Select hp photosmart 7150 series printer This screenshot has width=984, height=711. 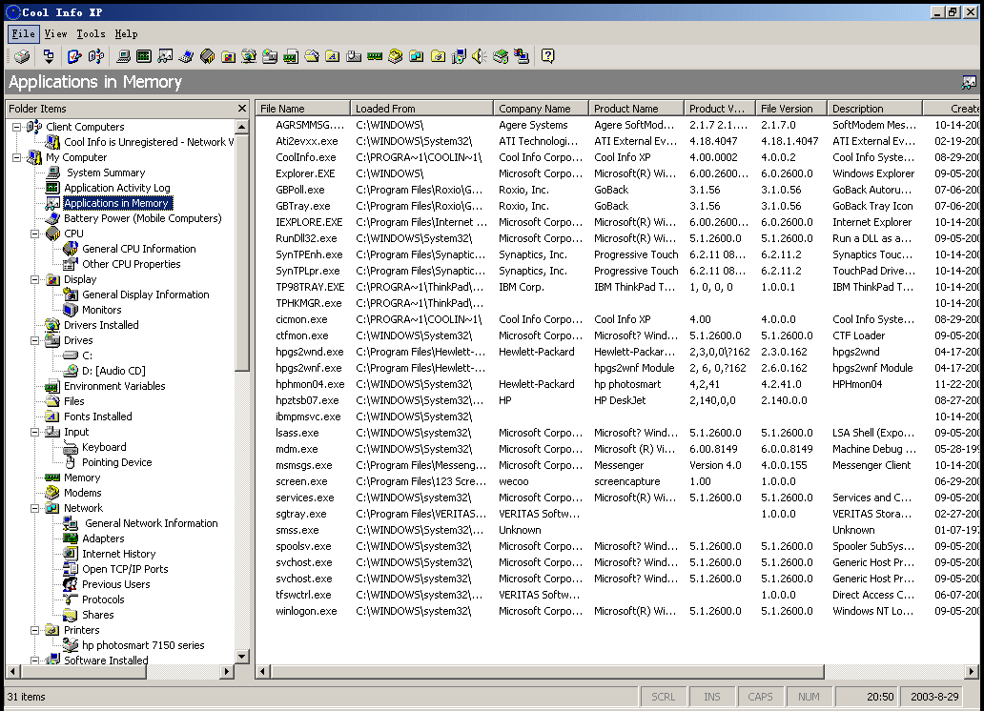coord(143,645)
